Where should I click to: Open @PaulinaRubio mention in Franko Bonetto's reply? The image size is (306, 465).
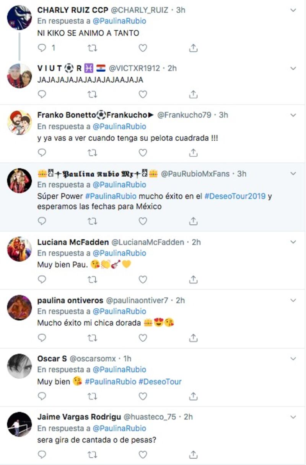coord(119,126)
